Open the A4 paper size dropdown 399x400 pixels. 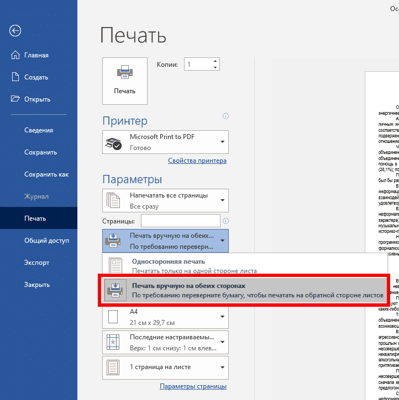click(165, 317)
